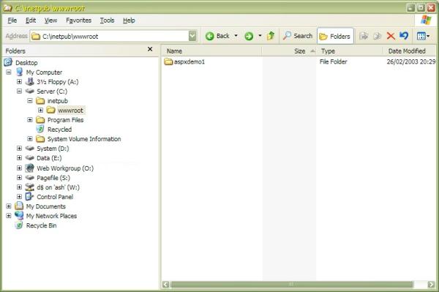Viewport: 439px width, 292px height.
Task: Collapse the inetpub folder node
Action: (x=30, y=101)
